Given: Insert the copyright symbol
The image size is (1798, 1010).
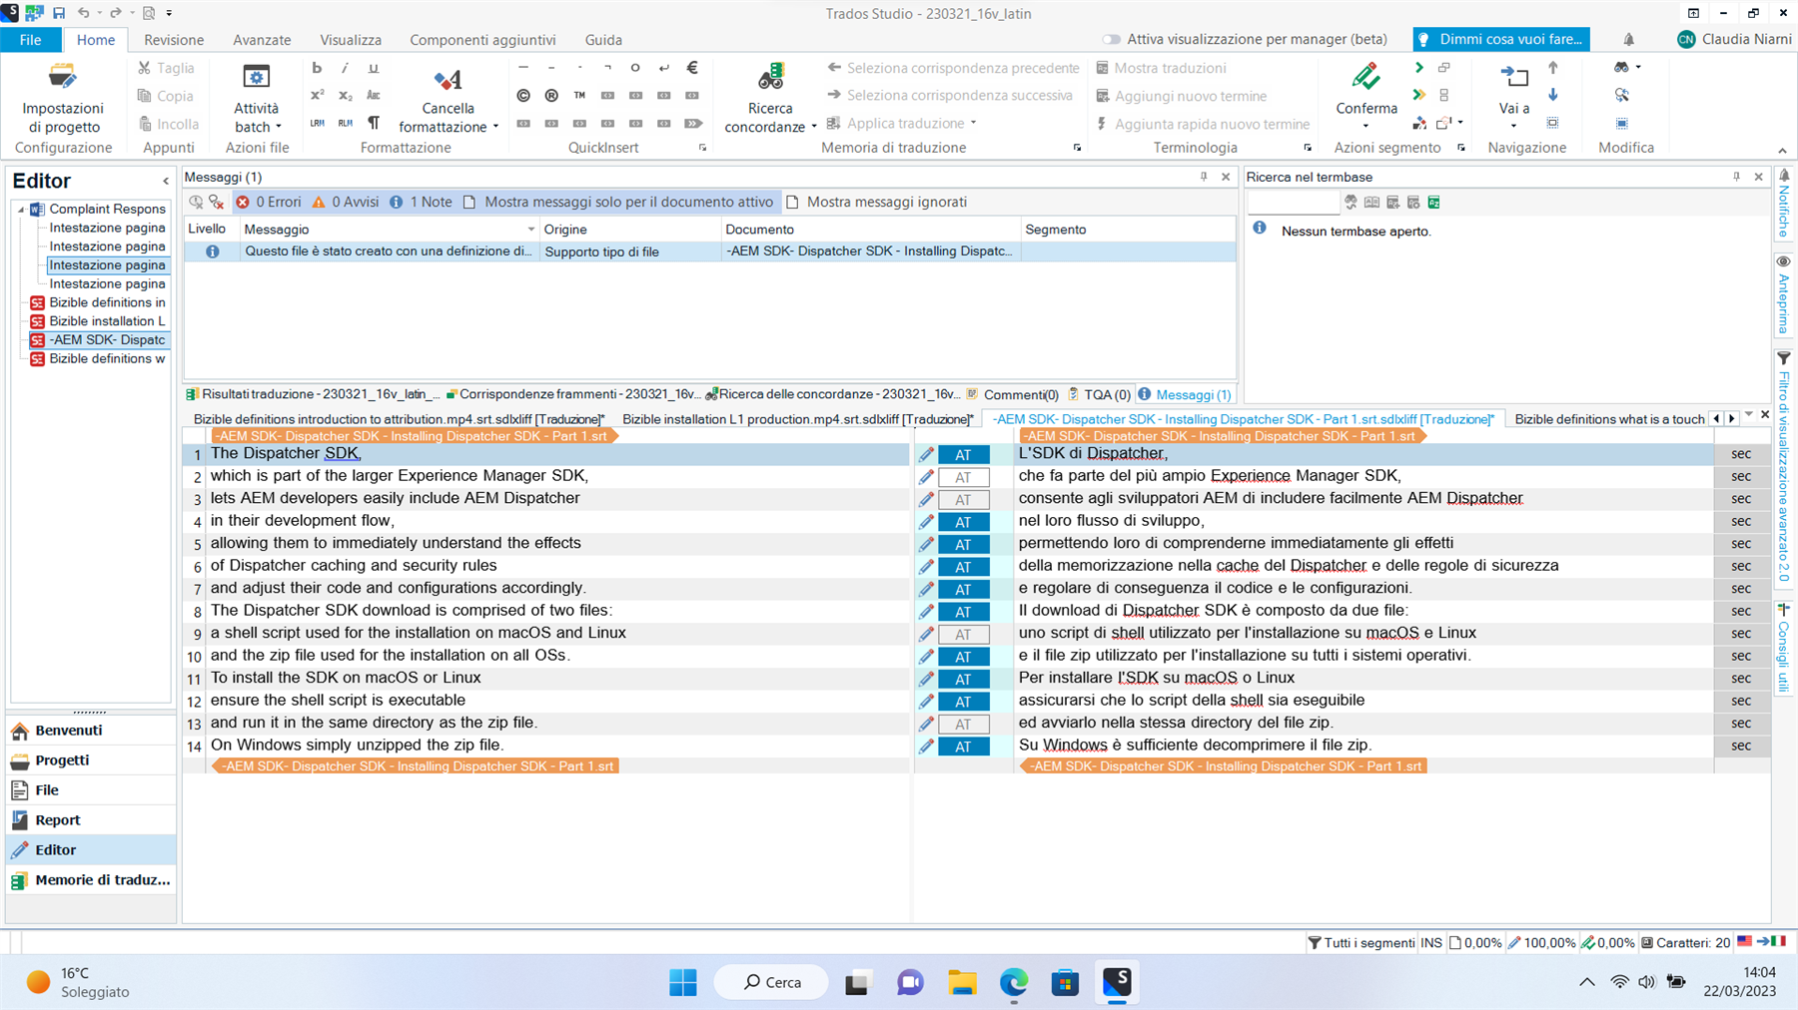Looking at the screenshot, I should click(x=523, y=96).
